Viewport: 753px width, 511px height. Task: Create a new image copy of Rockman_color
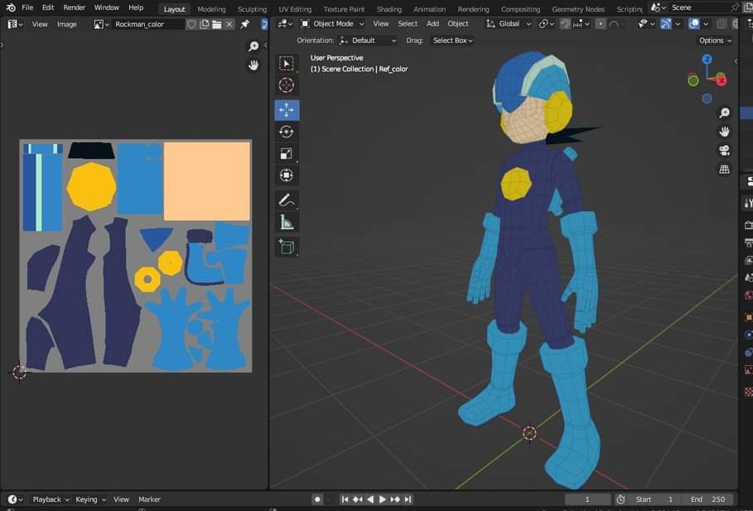pyautogui.click(x=204, y=24)
